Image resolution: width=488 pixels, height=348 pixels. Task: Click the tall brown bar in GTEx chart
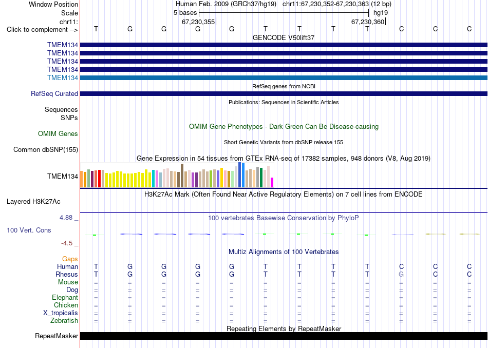(x=182, y=176)
